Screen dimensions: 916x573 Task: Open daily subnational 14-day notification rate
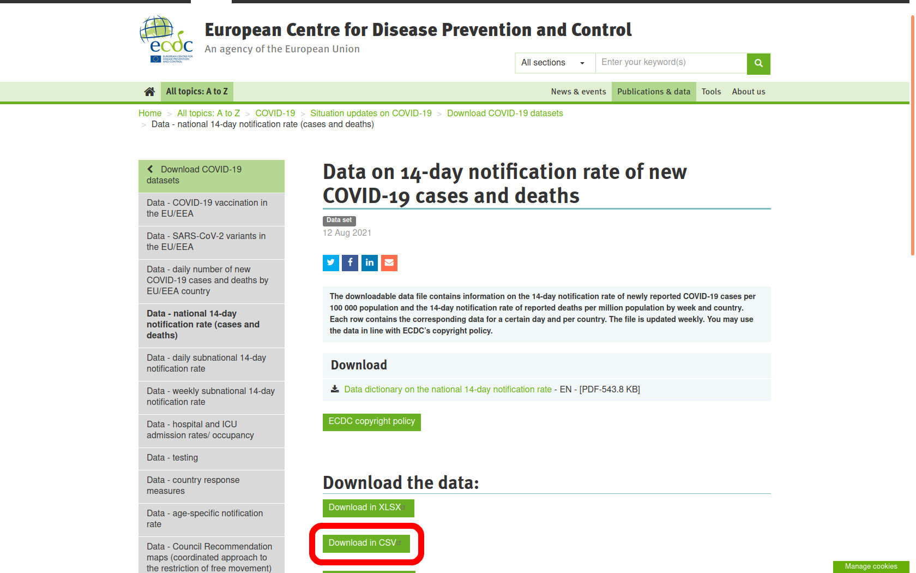point(212,363)
